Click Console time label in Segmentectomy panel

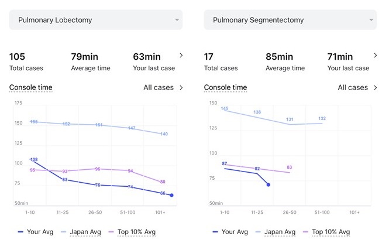point(225,88)
